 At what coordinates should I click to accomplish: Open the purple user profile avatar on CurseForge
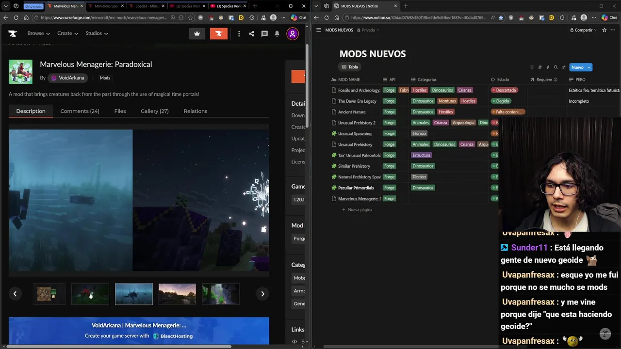[293, 33]
